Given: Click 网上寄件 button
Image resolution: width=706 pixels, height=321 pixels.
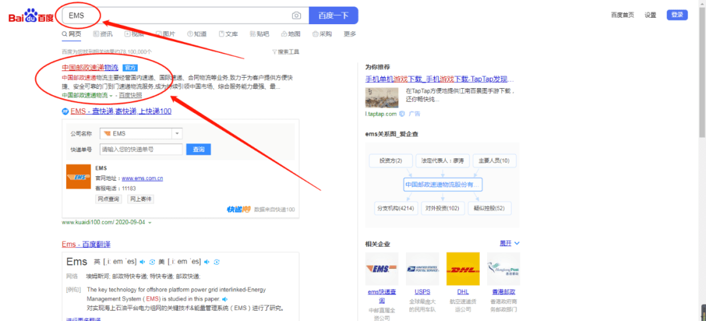Looking at the screenshot, I should click(x=141, y=199).
